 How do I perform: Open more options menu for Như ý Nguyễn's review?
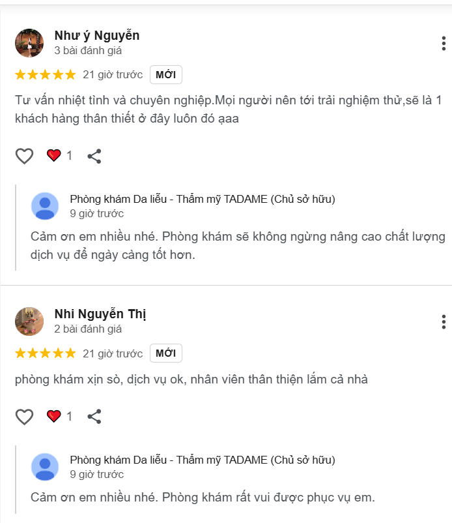tap(444, 43)
